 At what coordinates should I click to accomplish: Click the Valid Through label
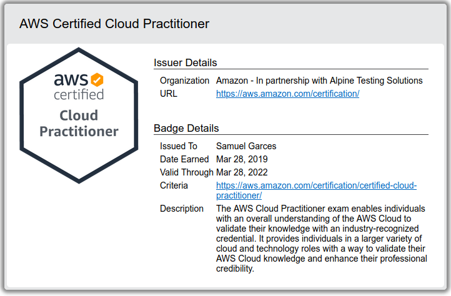pos(187,172)
